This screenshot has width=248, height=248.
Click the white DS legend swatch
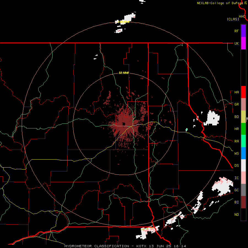(x=243, y=165)
